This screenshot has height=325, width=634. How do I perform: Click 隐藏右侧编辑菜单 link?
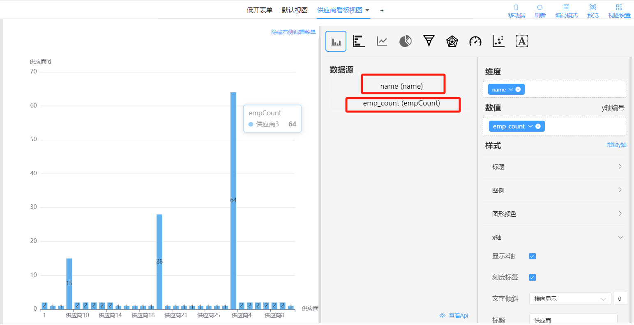coord(293,32)
